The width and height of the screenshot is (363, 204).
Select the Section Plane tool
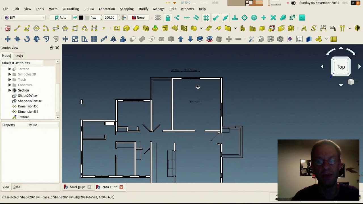coord(357,28)
